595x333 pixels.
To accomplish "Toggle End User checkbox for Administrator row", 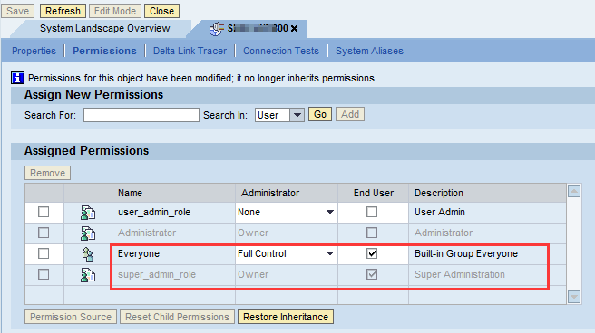I will [372, 233].
